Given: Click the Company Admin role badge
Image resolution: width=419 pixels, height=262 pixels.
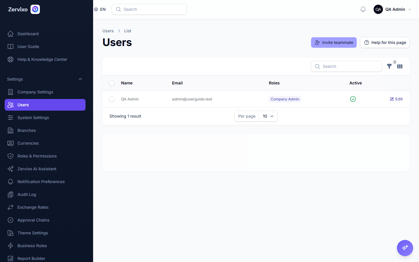Looking at the screenshot, I should click(285, 99).
